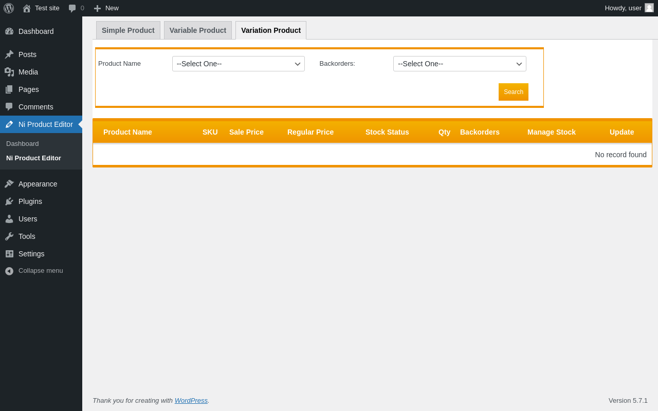Click the plus icon for New

(x=97, y=8)
